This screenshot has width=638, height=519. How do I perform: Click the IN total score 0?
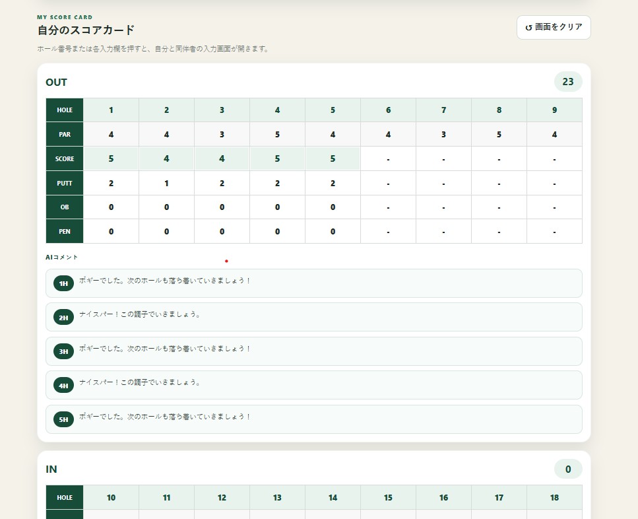click(x=568, y=469)
